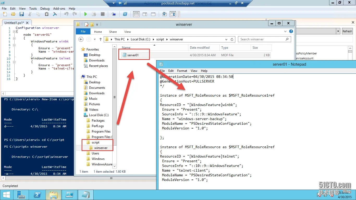Open the Customize Quick Access Toolbar dropdown

(x=97, y=24)
